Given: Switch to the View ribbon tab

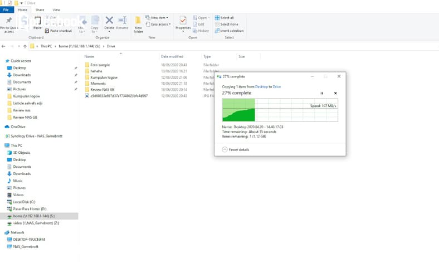Looking at the screenshot, I should (56, 10).
